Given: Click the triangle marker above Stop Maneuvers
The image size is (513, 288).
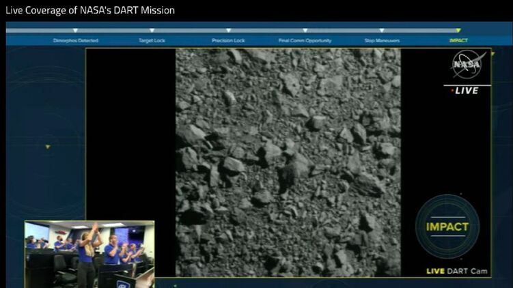Looking at the screenshot, I should pyautogui.click(x=382, y=31).
